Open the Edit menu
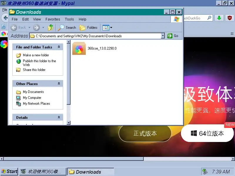Viewport: 235px width, 176px height. coord(26,19)
